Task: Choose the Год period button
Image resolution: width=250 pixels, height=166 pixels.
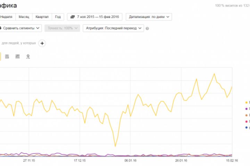Action: pyautogui.click(x=58, y=17)
